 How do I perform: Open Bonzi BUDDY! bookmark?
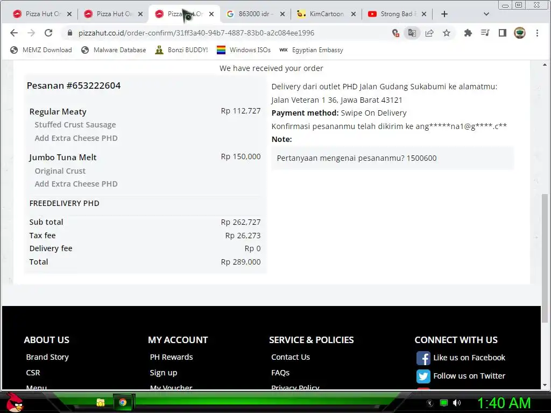[182, 50]
